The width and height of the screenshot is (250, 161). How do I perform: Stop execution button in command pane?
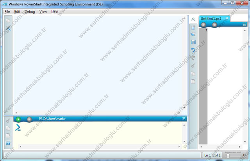(29, 119)
